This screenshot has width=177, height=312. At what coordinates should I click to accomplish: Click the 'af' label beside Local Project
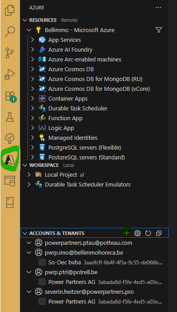click(x=82, y=175)
